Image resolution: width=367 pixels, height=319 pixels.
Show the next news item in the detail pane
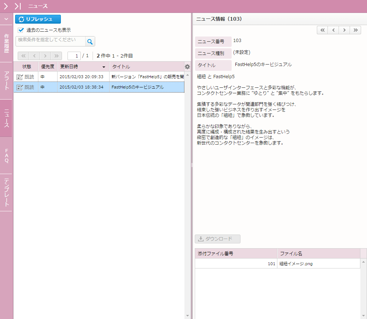click(x=345, y=30)
